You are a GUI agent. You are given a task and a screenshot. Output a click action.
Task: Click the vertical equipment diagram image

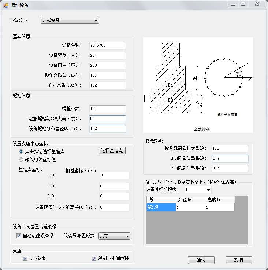(198, 85)
